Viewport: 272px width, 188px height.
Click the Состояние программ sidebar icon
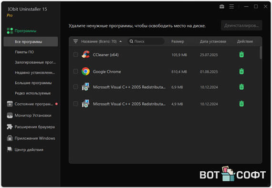point(10,104)
